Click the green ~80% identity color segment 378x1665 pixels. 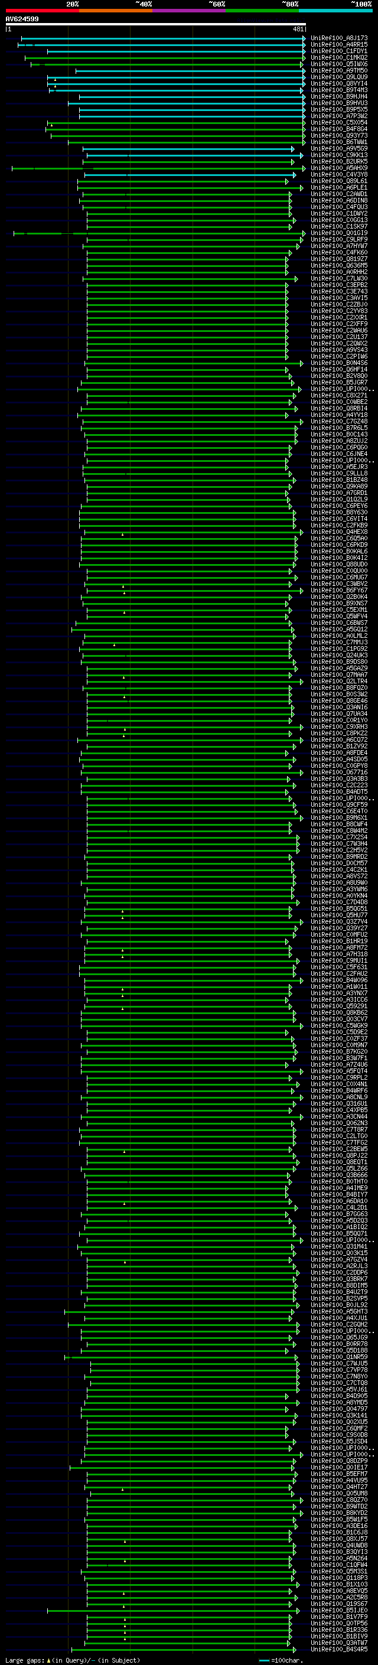[262, 11]
